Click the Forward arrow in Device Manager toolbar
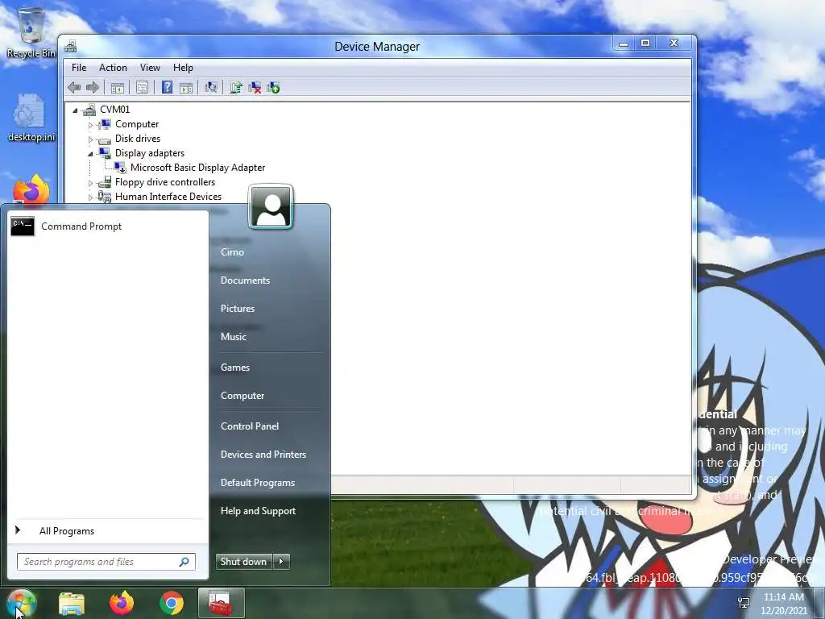The height and width of the screenshot is (619, 825). (93, 87)
